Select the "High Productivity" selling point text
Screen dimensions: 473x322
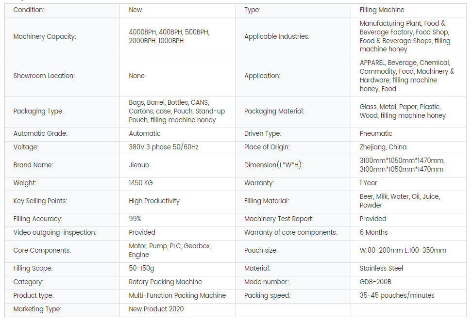(154, 201)
